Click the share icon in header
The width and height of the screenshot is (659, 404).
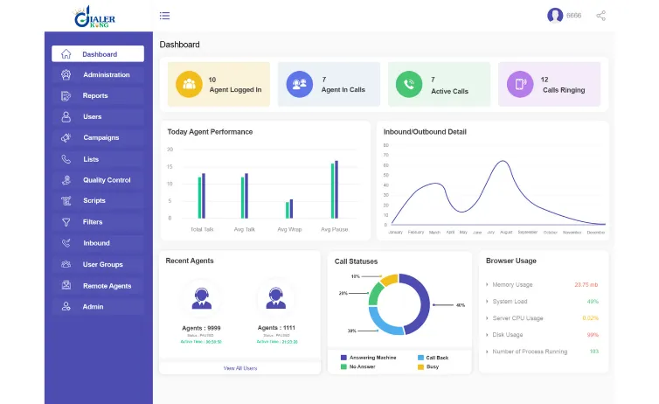(601, 16)
